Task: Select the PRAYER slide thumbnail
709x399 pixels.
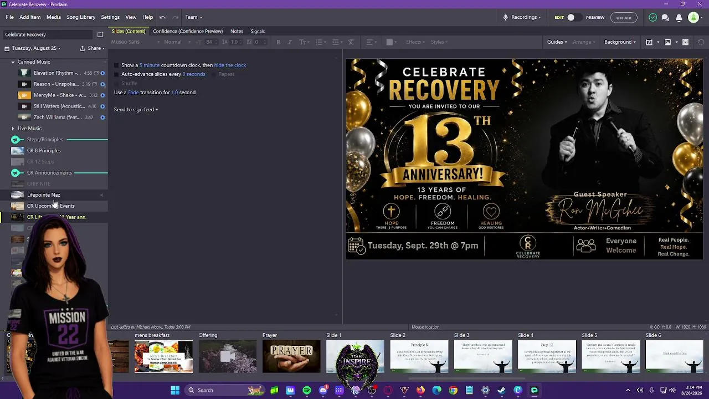Action: [291, 356]
